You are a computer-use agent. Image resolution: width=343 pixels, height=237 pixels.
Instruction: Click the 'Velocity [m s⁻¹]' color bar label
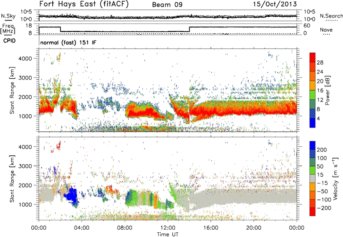(335, 178)
